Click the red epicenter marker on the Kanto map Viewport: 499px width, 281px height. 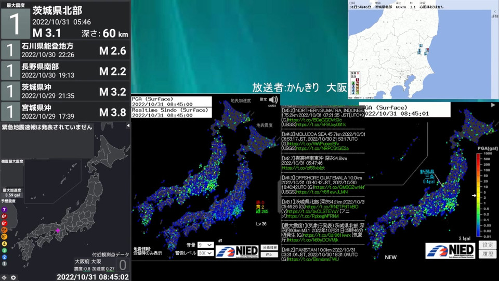(x=427, y=50)
